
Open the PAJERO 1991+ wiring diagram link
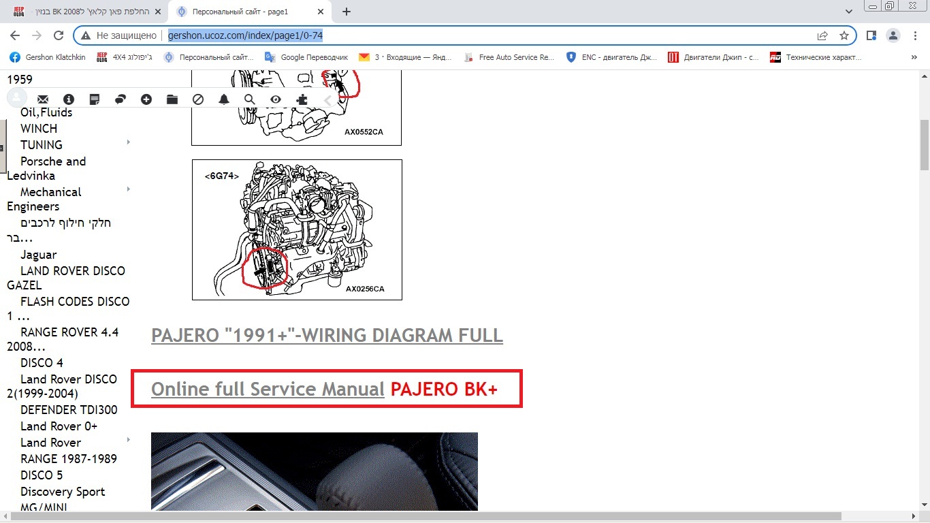(327, 336)
